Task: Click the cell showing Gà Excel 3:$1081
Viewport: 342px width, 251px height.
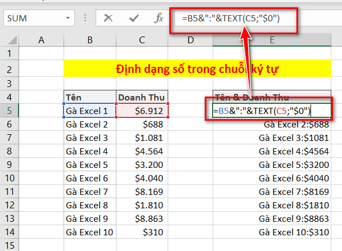Action: tap(272, 138)
